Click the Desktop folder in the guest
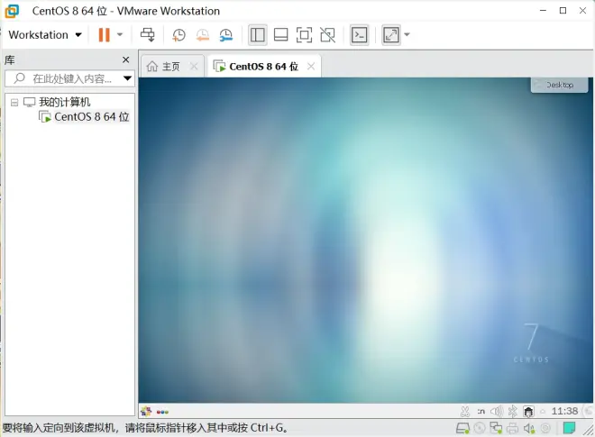This screenshot has width=595, height=437. pyautogui.click(x=559, y=85)
